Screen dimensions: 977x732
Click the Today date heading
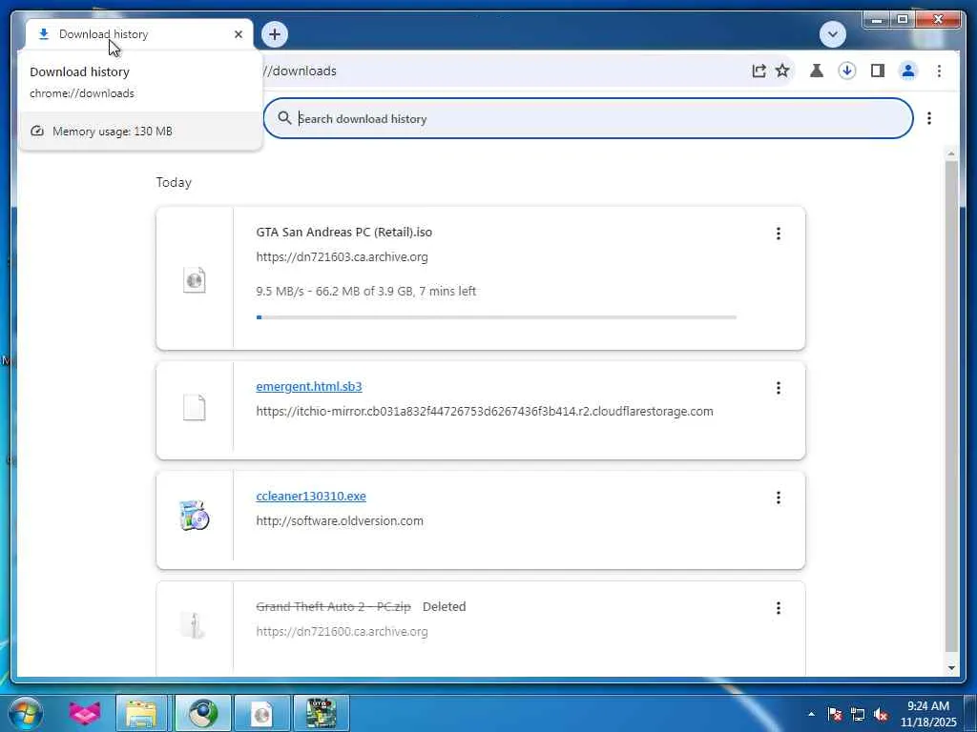point(174,182)
